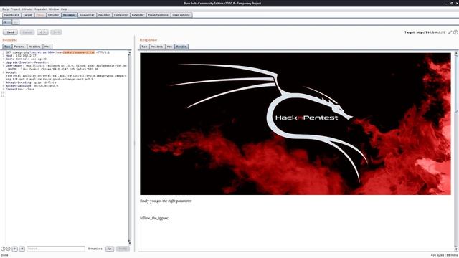The image size is (459, 258).
Task: Click the greyed Cancel button
Action: [x=27, y=32]
